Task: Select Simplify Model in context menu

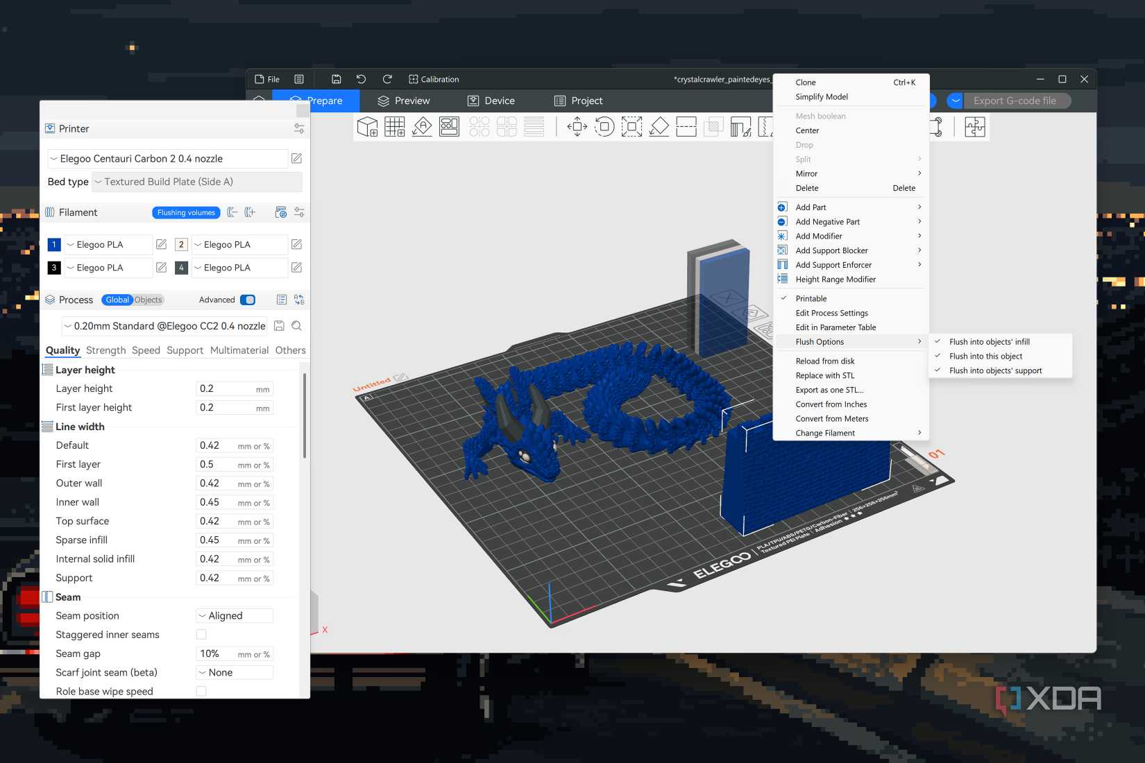Action: click(851, 96)
